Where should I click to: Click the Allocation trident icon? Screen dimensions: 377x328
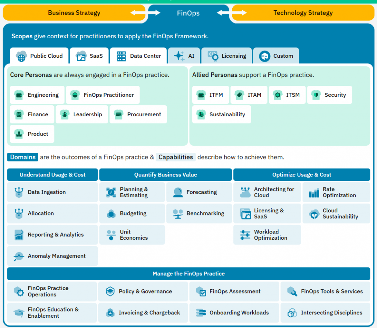click(19, 214)
